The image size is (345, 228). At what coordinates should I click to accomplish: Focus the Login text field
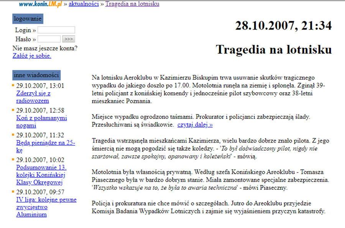(56, 30)
